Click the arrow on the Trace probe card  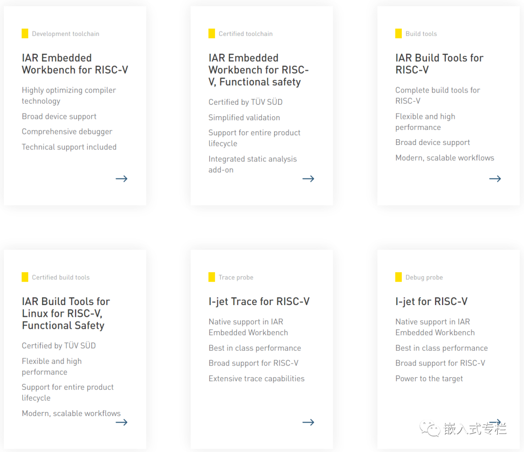[x=308, y=422]
